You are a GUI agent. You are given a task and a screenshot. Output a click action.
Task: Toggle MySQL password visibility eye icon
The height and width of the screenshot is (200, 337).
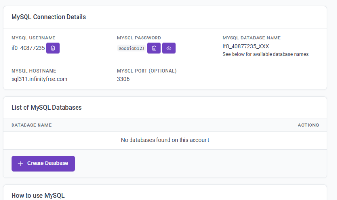pyautogui.click(x=169, y=48)
